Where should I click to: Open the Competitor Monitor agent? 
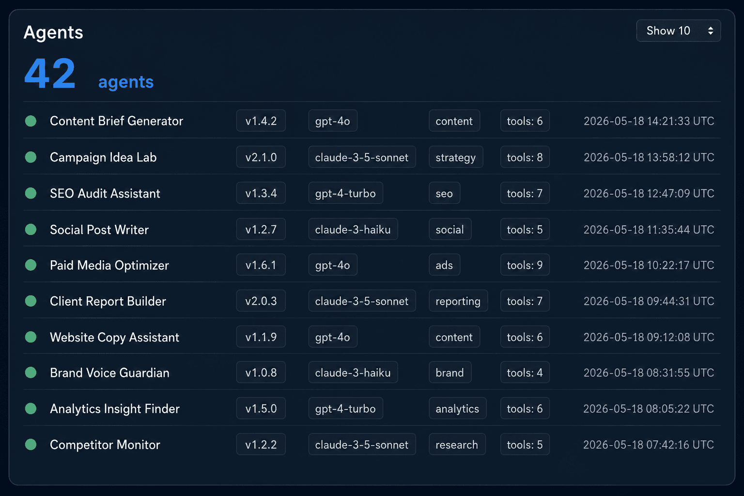(x=105, y=444)
